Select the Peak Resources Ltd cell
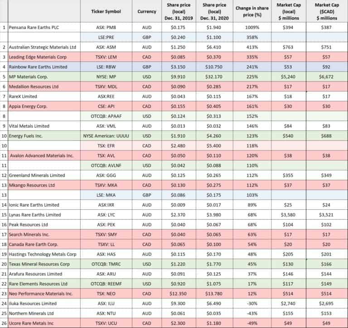The width and height of the screenshot is (348, 328). (x=44, y=225)
